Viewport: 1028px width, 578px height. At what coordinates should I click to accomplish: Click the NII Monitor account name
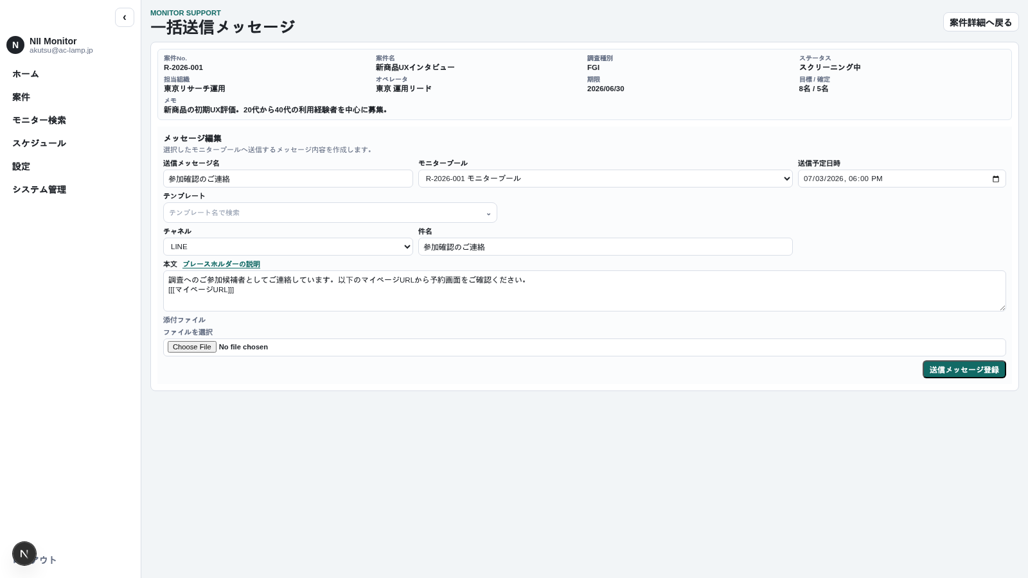53,41
